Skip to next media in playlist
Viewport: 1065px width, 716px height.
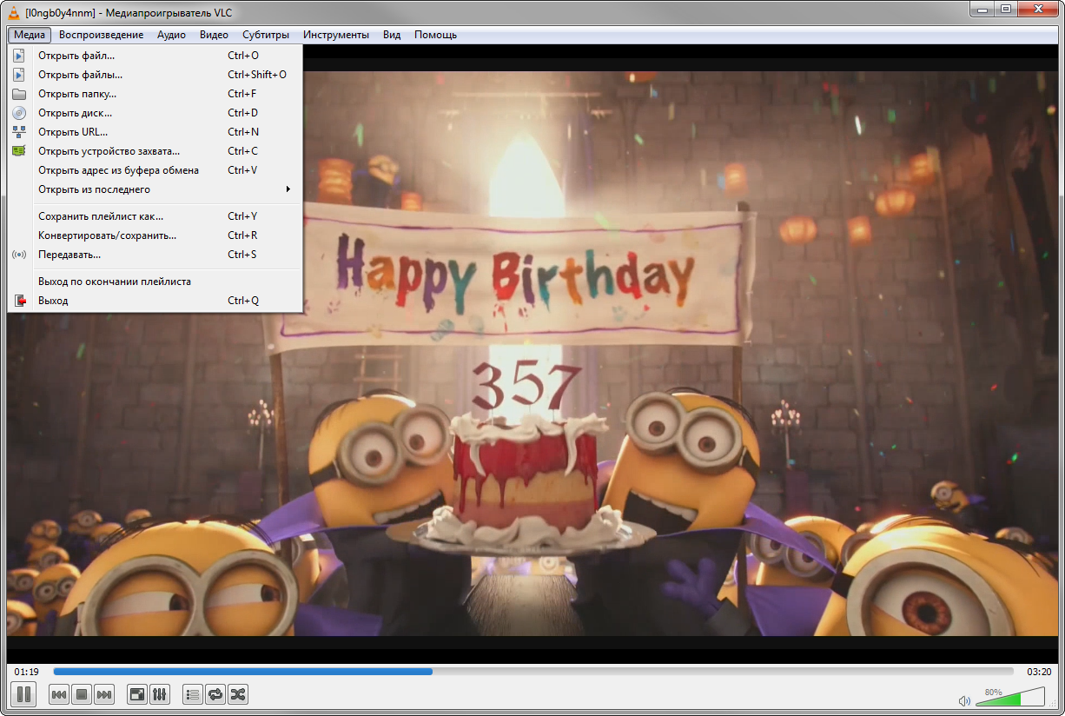pyautogui.click(x=104, y=694)
